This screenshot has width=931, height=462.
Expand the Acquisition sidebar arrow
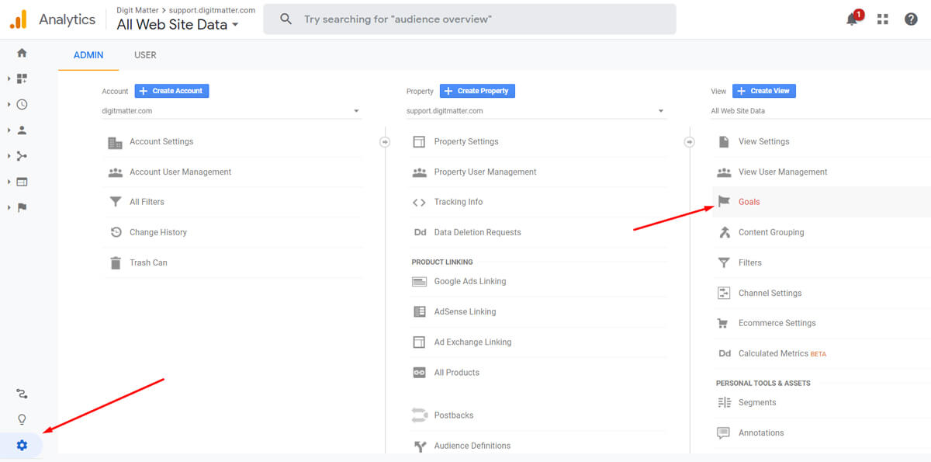click(x=9, y=156)
